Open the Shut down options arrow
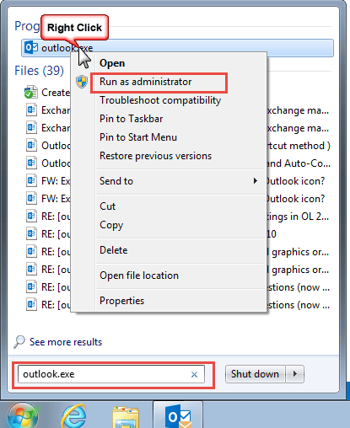350x428 pixels. (x=295, y=374)
